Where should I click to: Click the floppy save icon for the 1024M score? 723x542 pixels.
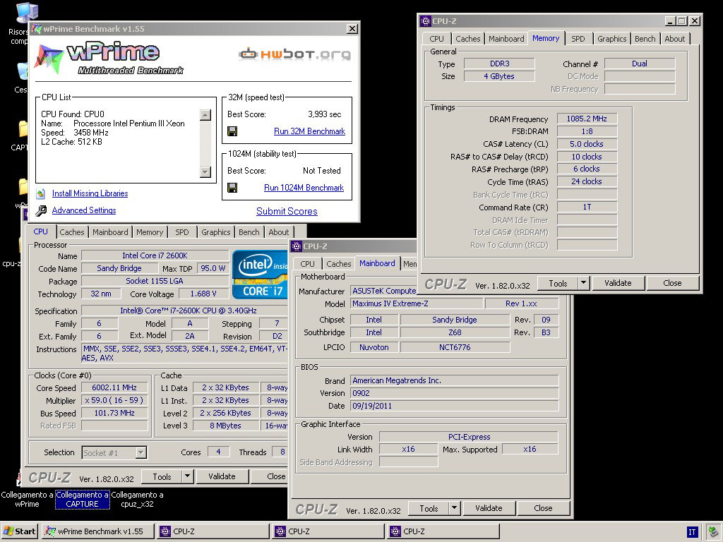232,188
